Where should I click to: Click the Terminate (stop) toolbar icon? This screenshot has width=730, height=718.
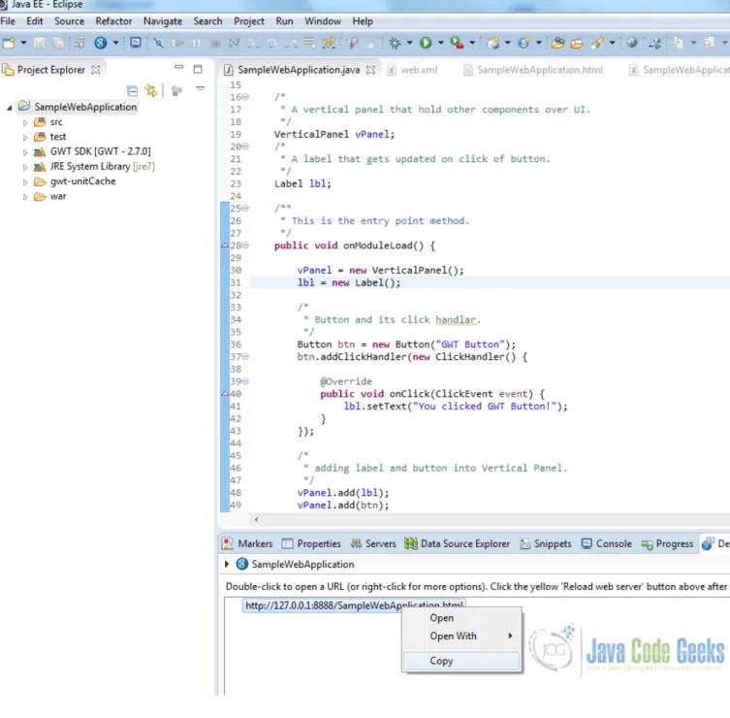coord(215,44)
